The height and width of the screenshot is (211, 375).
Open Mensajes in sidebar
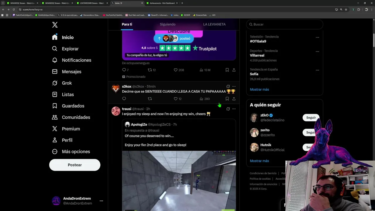click(67, 72)
